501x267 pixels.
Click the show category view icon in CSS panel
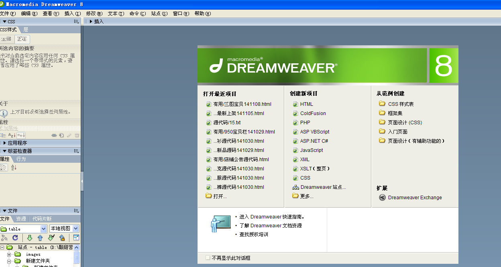(3, 136)
